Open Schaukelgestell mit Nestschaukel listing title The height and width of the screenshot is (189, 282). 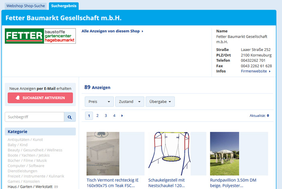coord(166,183)
